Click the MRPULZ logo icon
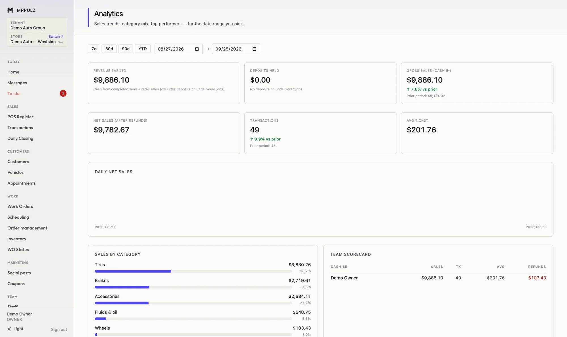Screen dimensions: 567x337 click(x=10, y=10)
